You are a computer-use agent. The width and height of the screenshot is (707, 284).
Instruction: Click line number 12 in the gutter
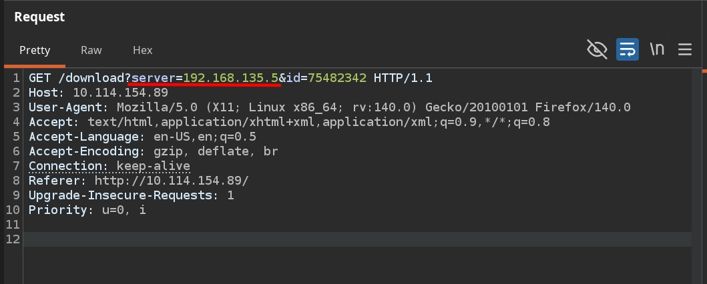pos(12,239)
